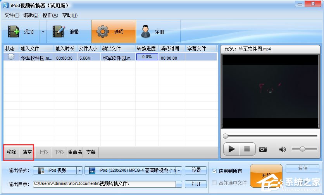Viewport: 324px width, 195px height.
Task: Expand the MPEG-4 profile dropdown
Action: (x=179, y=171)
